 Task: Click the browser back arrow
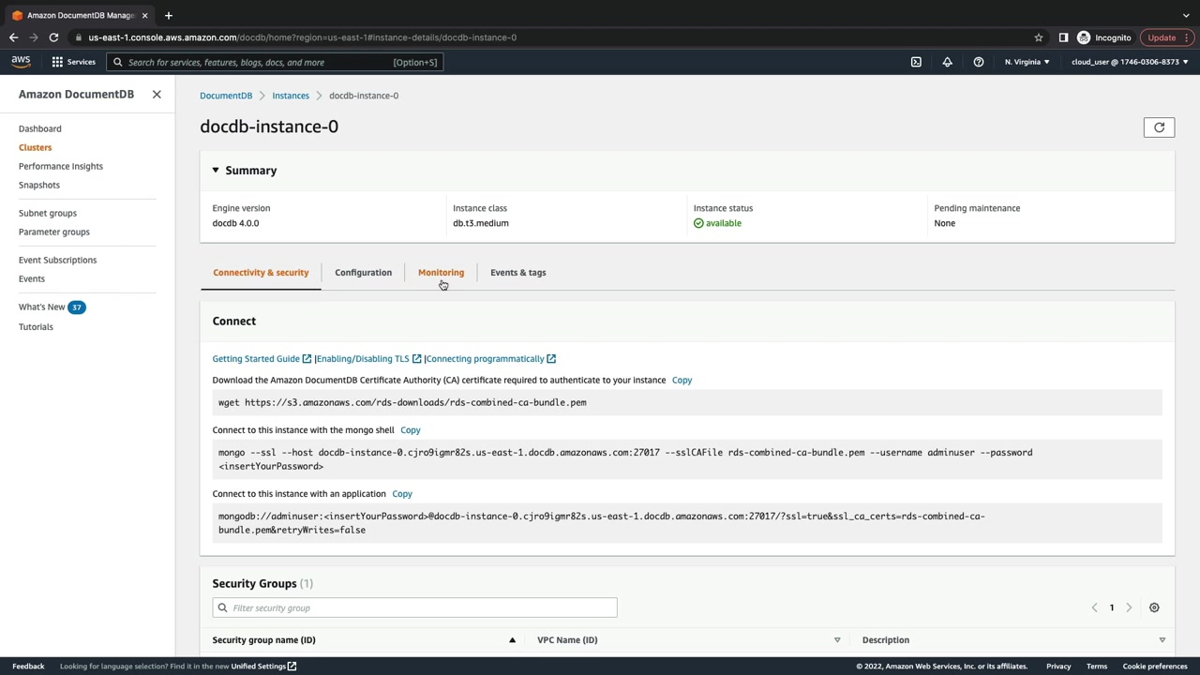(13, 37)
